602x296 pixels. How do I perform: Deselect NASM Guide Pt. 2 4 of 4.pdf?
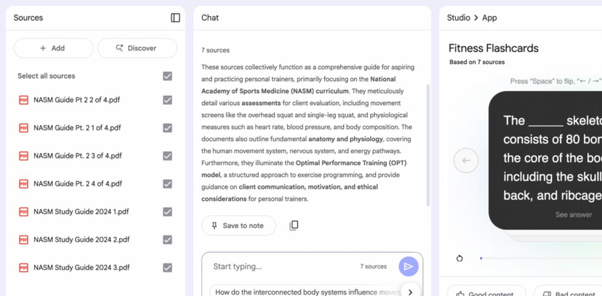coord(167,184)
